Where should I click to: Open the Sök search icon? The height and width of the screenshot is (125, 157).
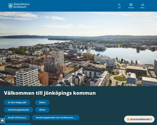pyautogui.click(x=119, y=6)
